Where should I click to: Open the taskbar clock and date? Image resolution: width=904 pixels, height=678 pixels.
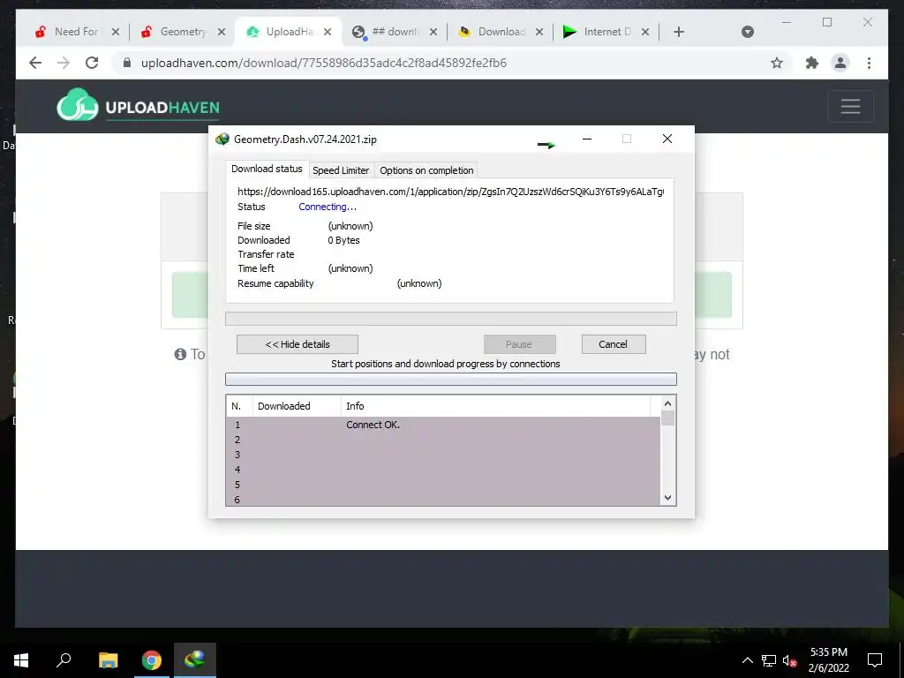828,660
